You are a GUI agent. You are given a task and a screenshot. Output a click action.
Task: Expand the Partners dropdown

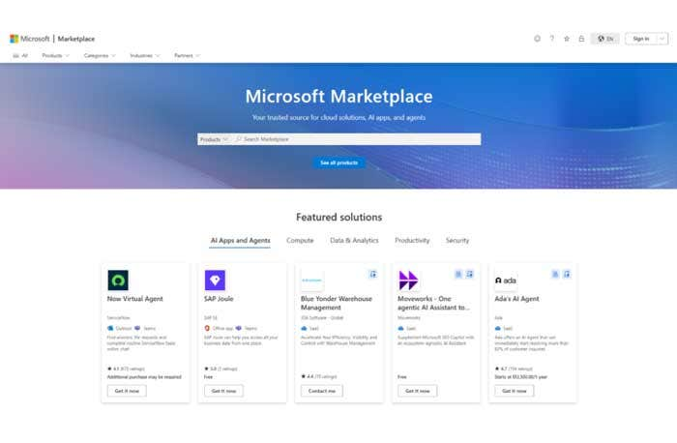tap(187, 56)
